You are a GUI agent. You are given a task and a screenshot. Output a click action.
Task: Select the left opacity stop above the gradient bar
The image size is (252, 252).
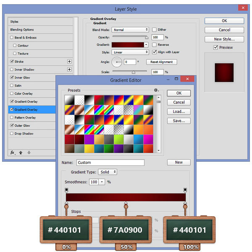click(x=66, y=190)
